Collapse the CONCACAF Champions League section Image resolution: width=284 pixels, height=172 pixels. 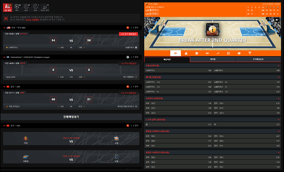[4, 57]
